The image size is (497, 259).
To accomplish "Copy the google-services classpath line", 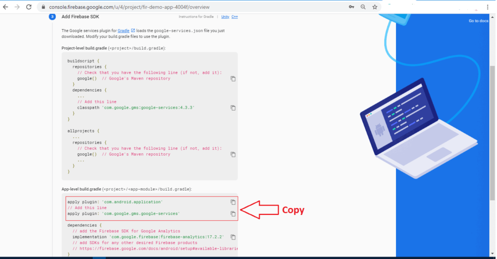I will 233,108.
